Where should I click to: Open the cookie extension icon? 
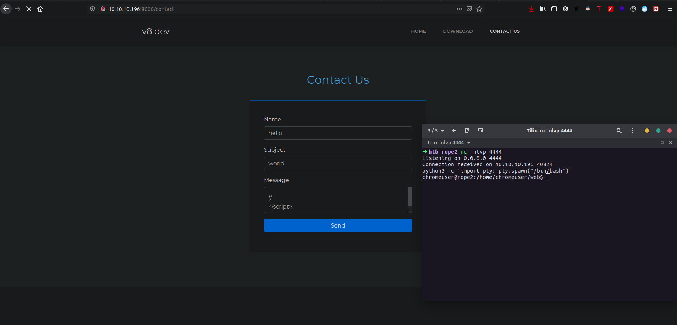tap(633, 9)
